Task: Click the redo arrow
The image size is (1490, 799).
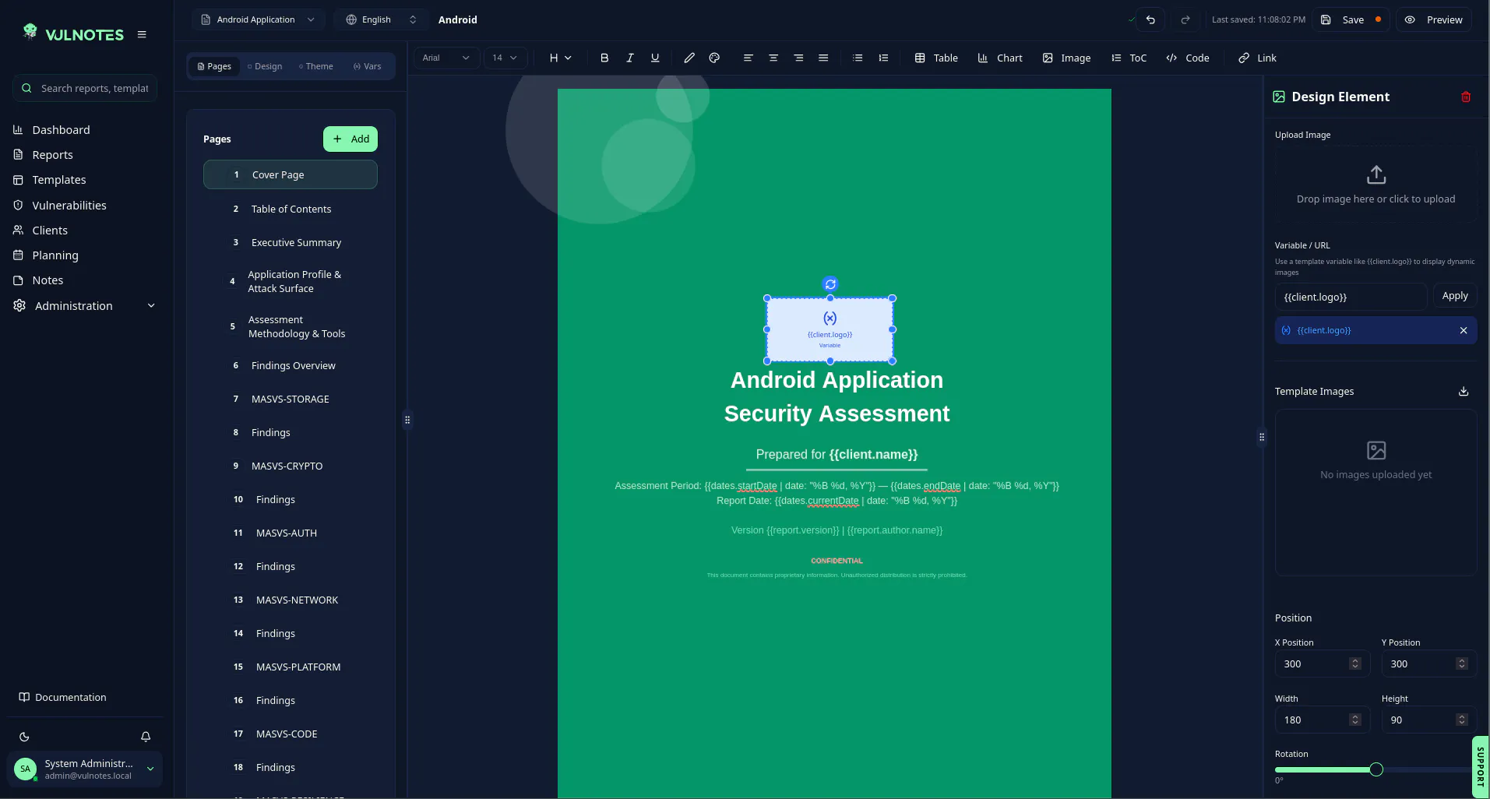Action: 1185,19
